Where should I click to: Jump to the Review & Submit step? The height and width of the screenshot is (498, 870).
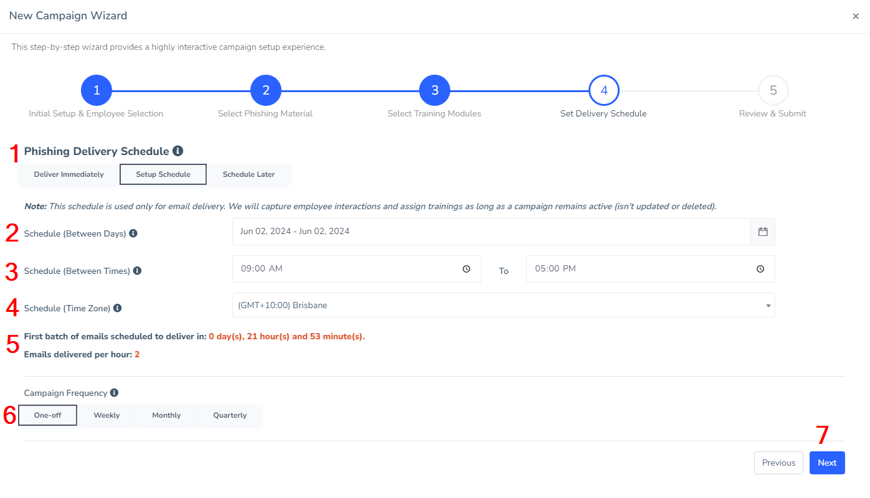pyautogui.click(x=772, y=90)
